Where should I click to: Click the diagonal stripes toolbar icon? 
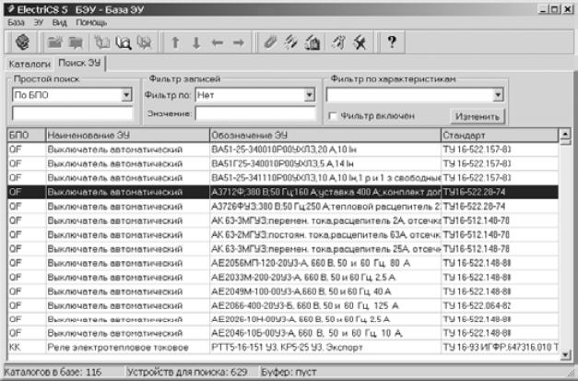(x=290, y=42)
